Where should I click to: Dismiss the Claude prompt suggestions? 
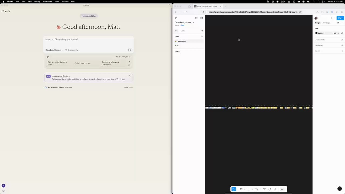tap(129, 61)
